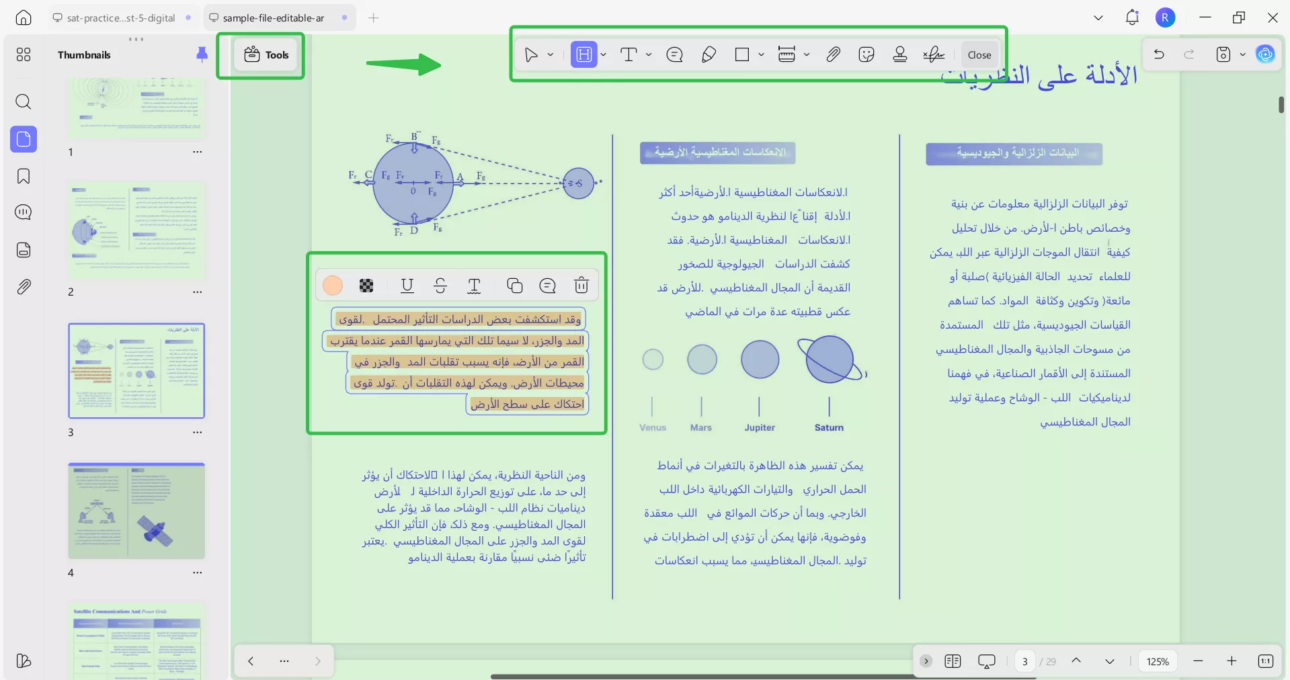The width and height of the screenshot is (1290, 680).
Task: Select the Stamp tool
Action: [x=900, y=54]
